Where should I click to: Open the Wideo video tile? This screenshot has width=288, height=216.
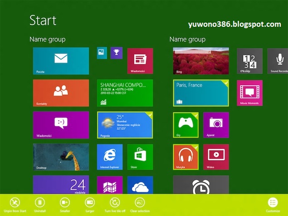pos(216,157)
